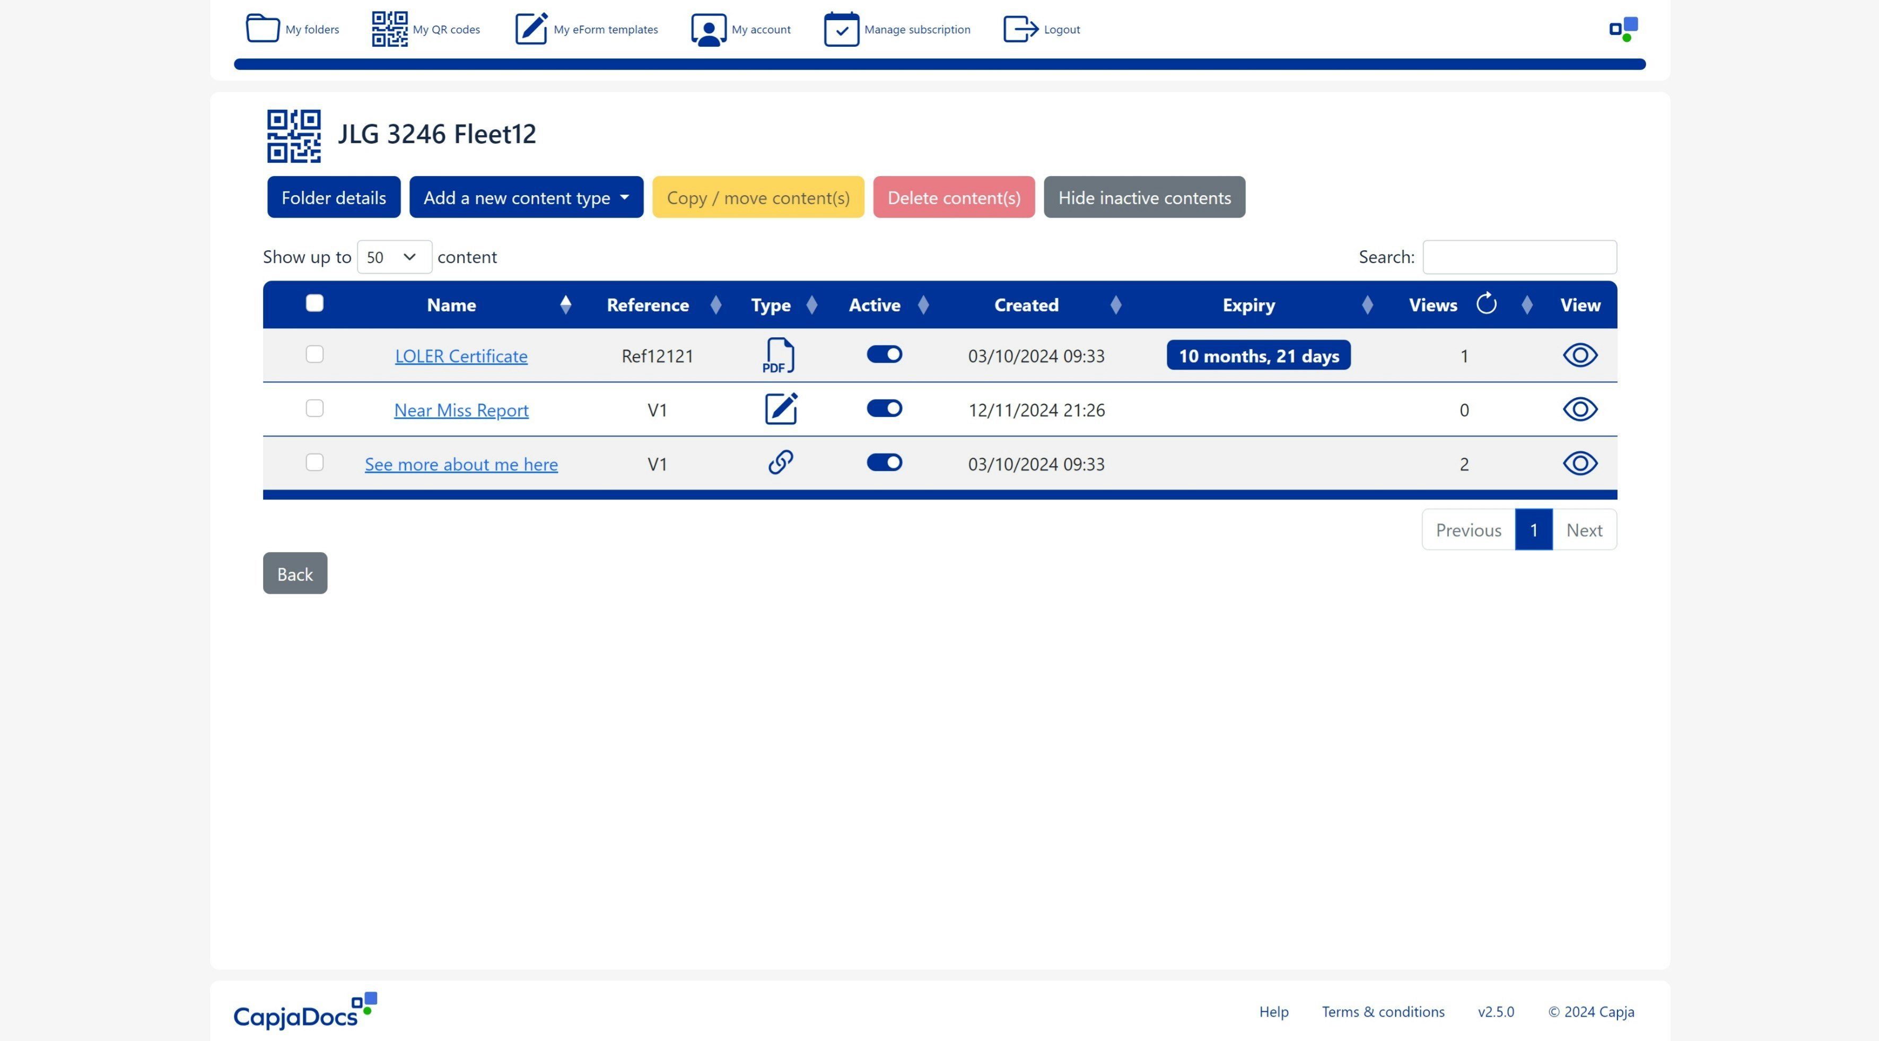Click pagination page 1
Image resolution: width=1879 pixels, height=1041 pixels.
click(x=1533, y=530)
